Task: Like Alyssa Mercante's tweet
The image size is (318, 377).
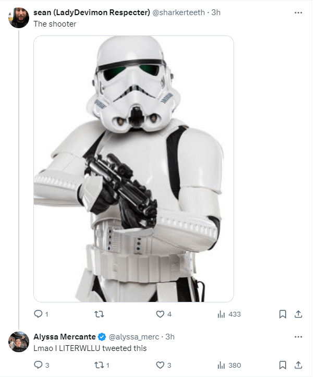Action: pos(161,365)
